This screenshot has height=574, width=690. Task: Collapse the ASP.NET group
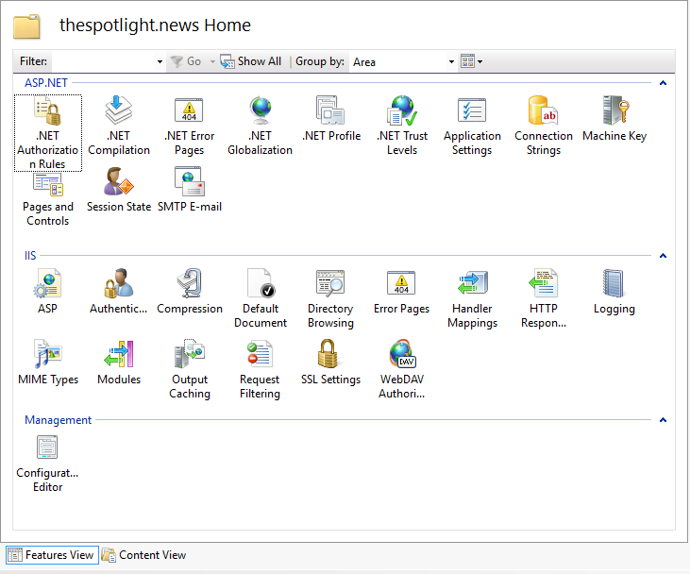pyautogui.click(x=663, y=83)
